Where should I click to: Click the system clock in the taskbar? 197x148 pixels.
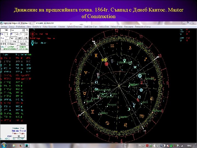(x=189, y=146)
